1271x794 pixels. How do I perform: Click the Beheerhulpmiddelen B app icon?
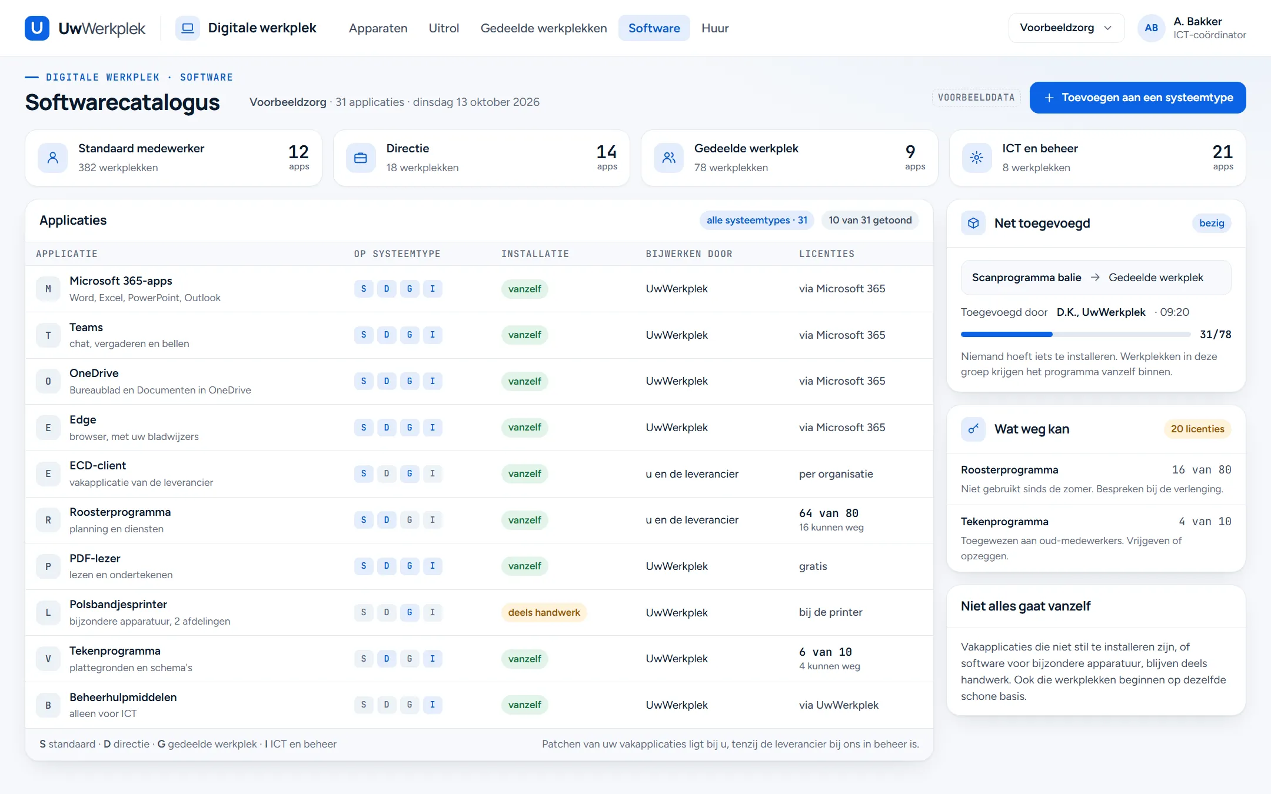tap(48, 705)
